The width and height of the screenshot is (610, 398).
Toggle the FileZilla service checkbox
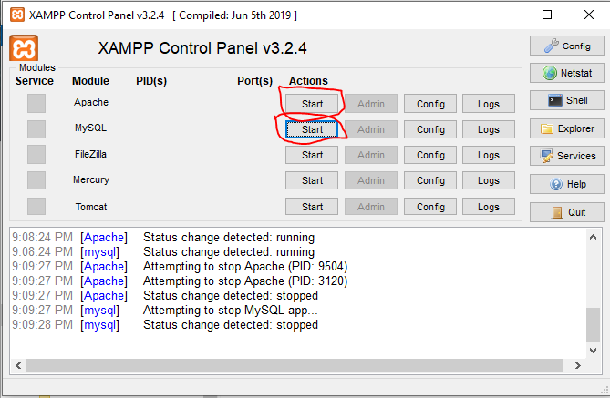[36, 154]
